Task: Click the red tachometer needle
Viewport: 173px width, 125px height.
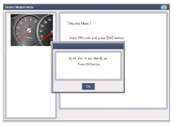Action: pos(24,35)
